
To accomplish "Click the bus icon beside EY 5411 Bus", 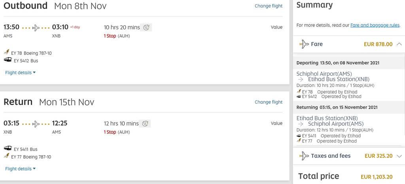I will [x=8, y=148].
